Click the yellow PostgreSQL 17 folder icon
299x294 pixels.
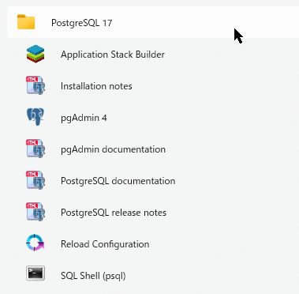[26, 22]
